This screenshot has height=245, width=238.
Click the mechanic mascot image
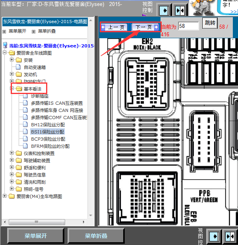(x=202, y=8)
